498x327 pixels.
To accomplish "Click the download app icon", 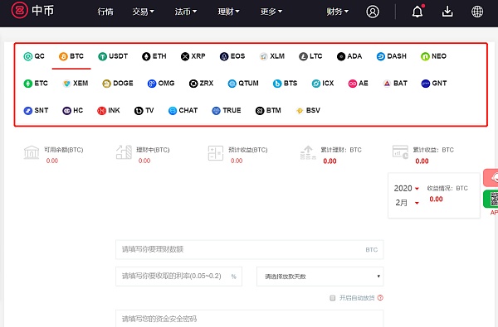I will click(447, 12).
